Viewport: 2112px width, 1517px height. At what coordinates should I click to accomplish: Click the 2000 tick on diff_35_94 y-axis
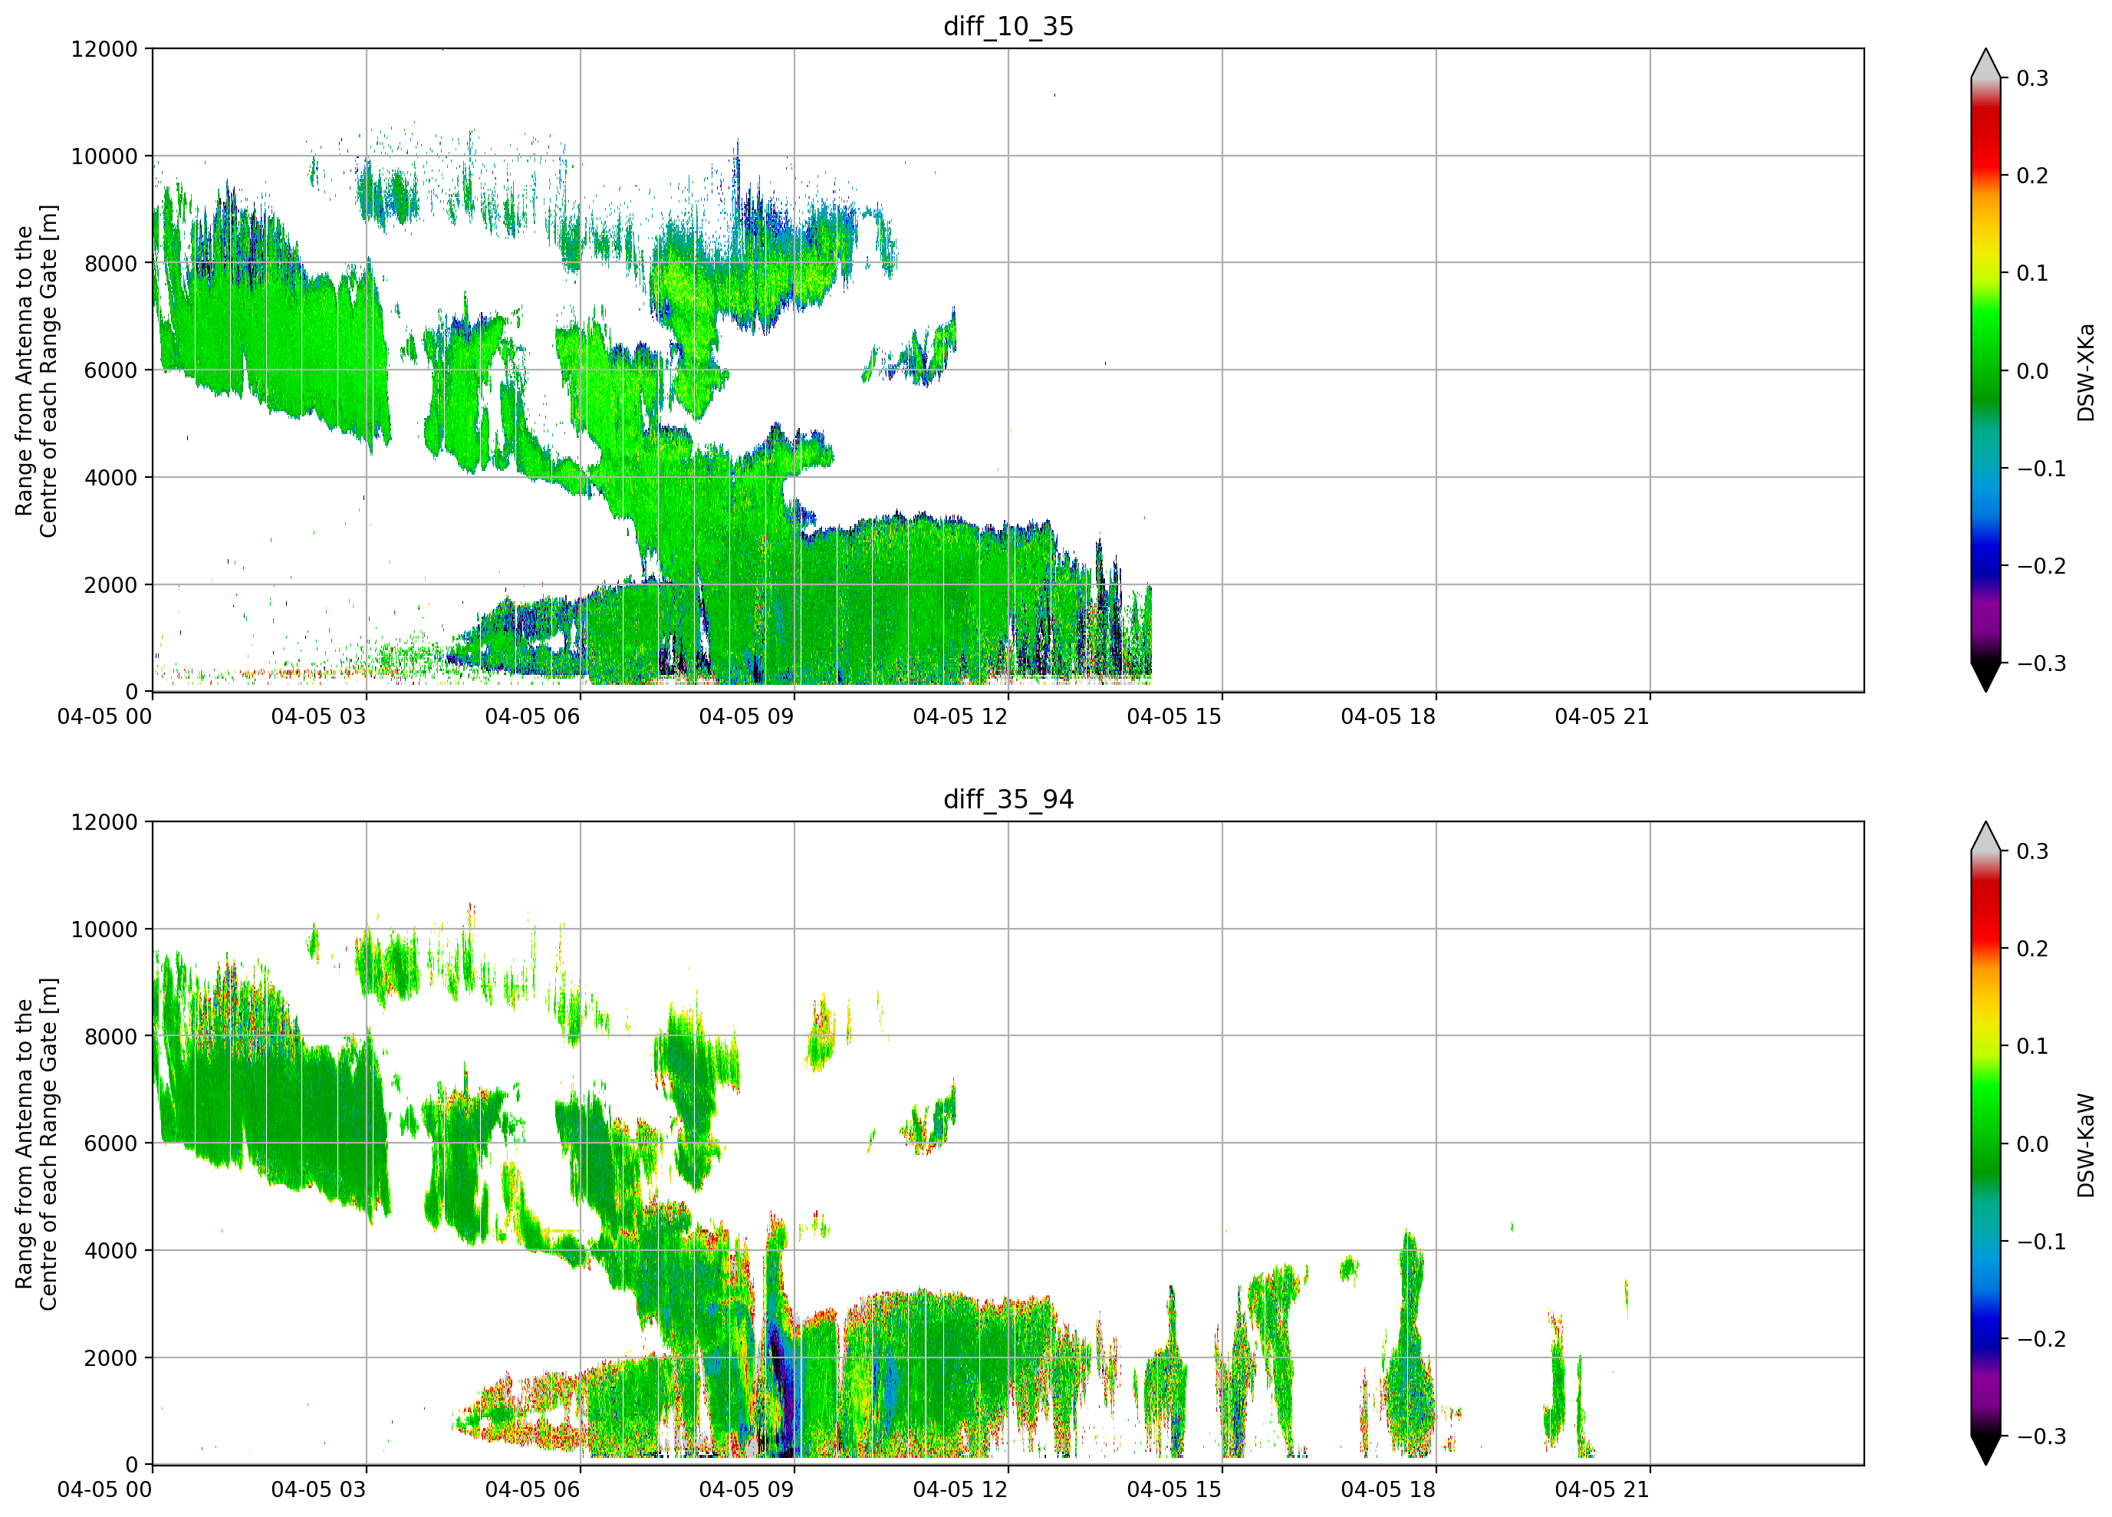[x=110, y=1357]
